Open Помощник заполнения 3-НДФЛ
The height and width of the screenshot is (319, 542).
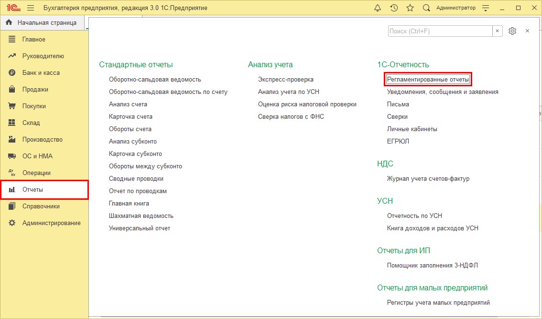(433, 266)
